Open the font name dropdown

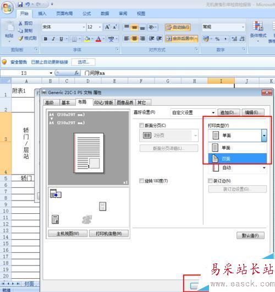pos(84,27)
